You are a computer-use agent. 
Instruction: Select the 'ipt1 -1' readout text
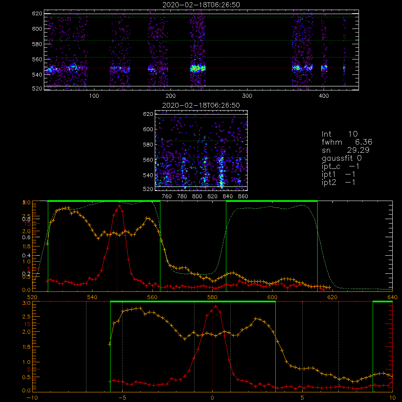click(338, 174)
